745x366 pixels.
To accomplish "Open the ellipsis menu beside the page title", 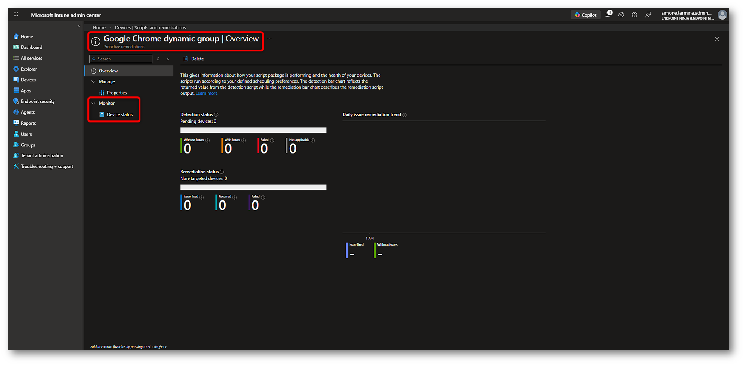I will [x=270, y=39].
